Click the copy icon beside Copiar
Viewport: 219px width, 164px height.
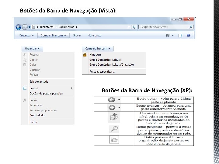[25, 60]
